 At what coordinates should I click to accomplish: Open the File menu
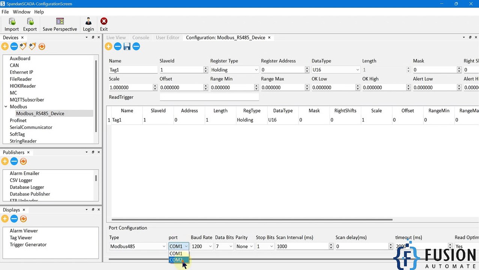coord(5,12)
